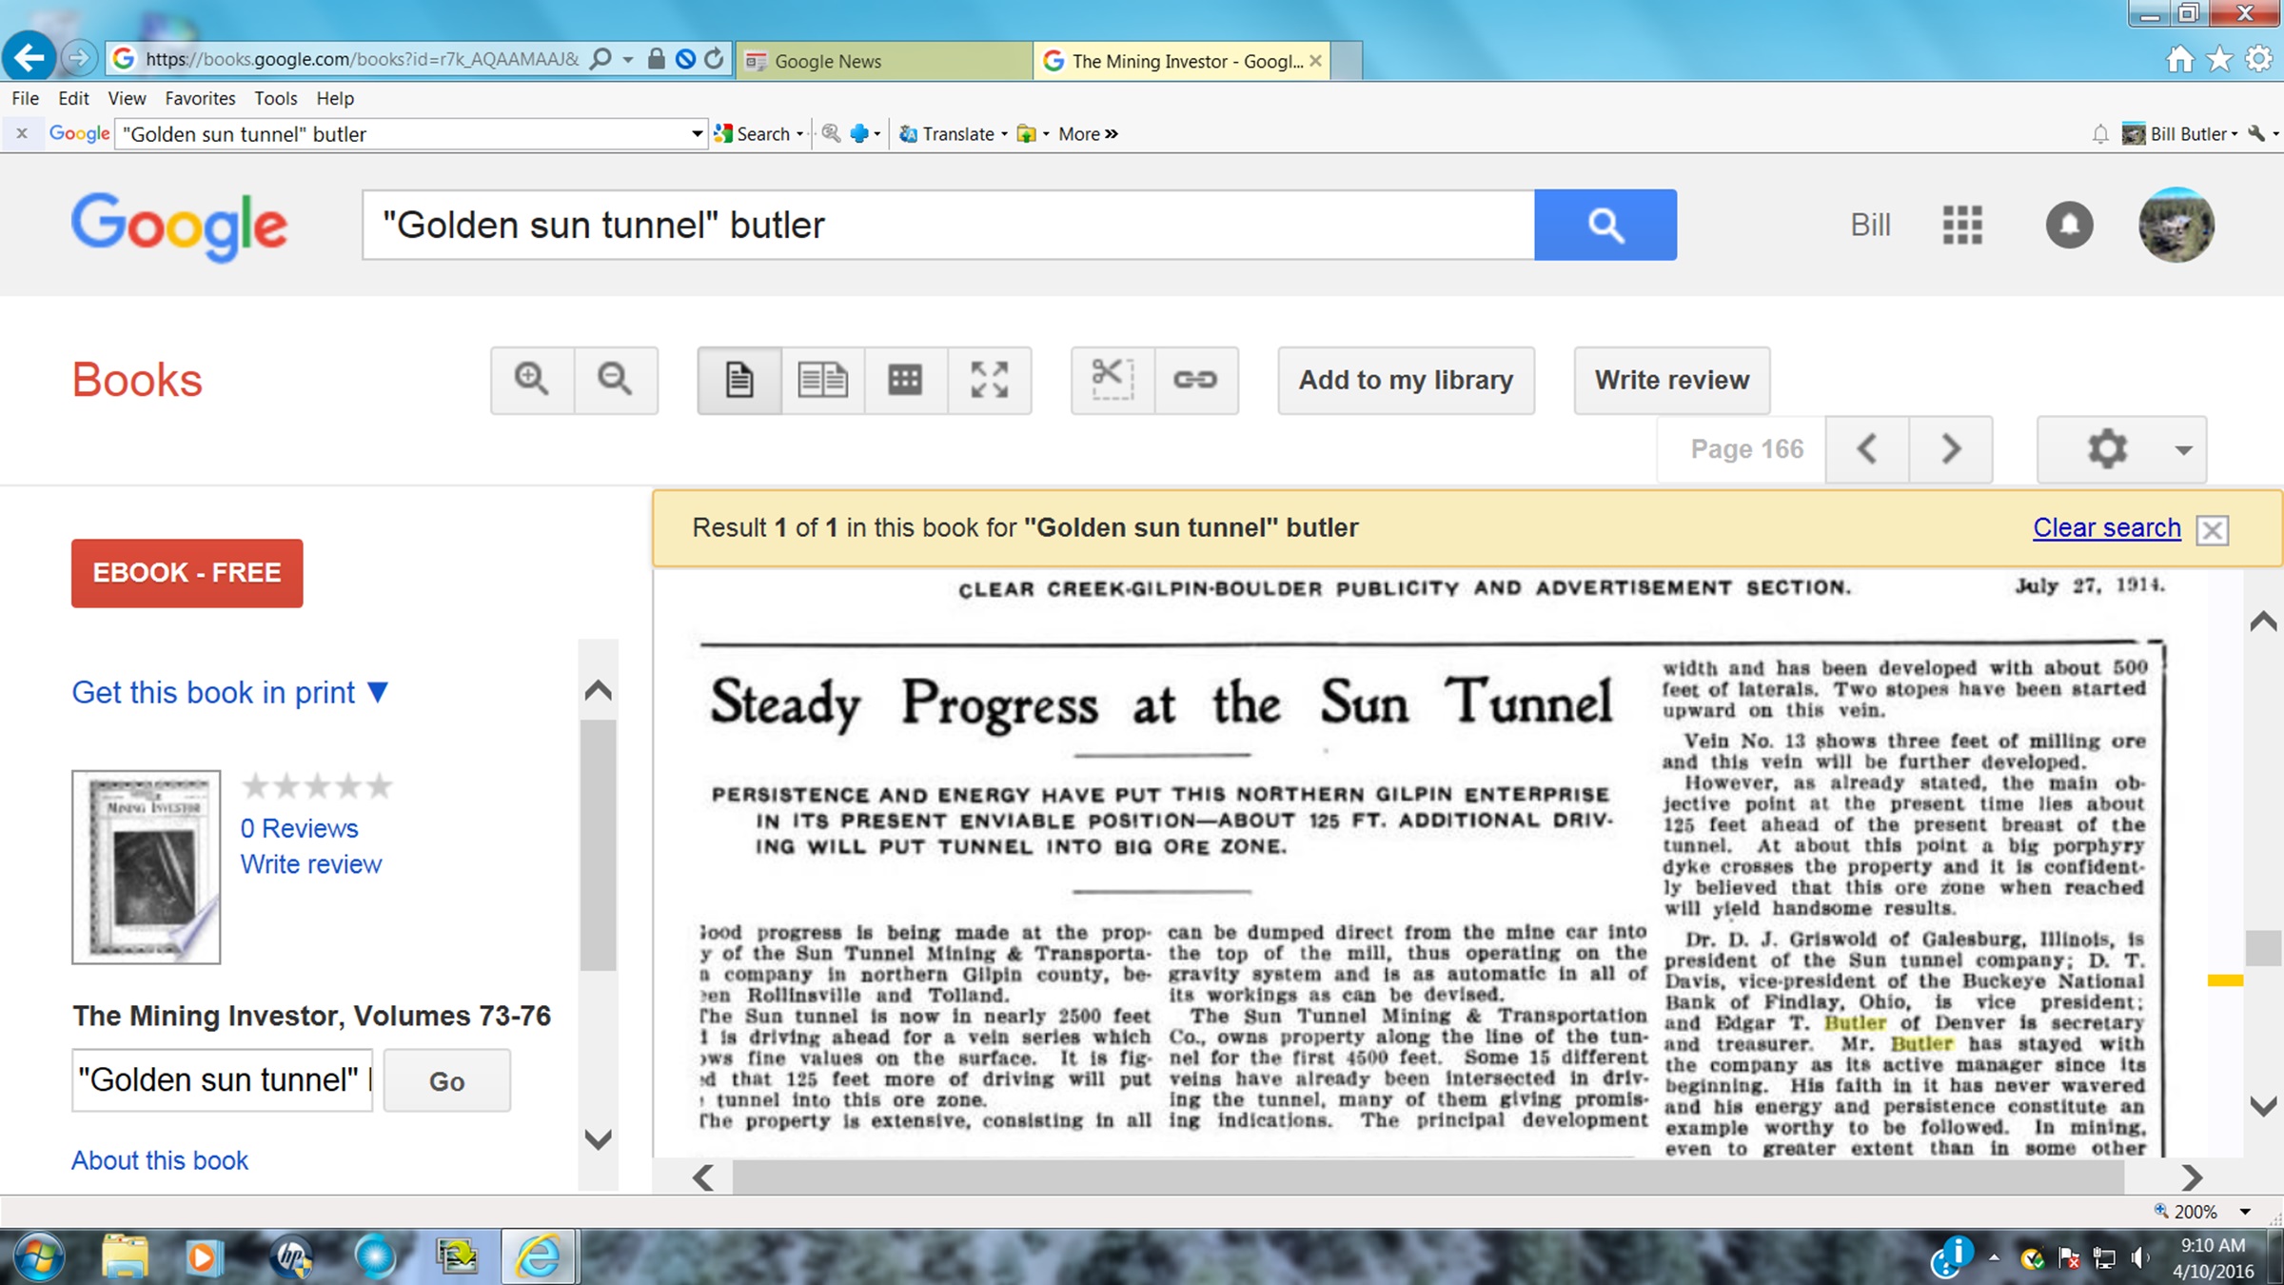Open File Explorer from the taskbar
The height and width of the screenshot is (1285, 2284).
tap(126, 1257)
